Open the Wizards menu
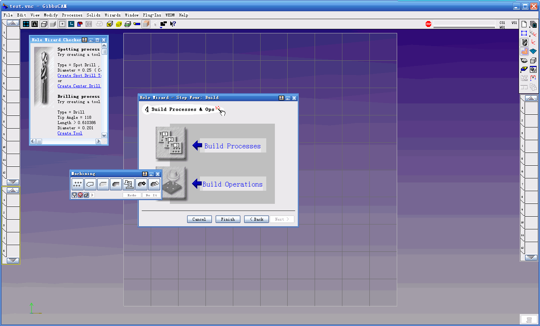Screen dimensions: 540x326 point(112,15)
